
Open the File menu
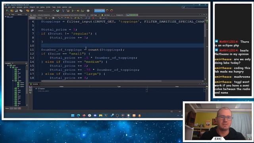tap(6, 7)
